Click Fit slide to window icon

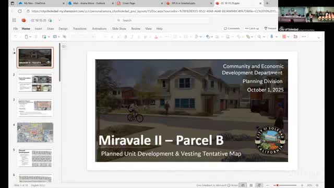coord(317,185)
